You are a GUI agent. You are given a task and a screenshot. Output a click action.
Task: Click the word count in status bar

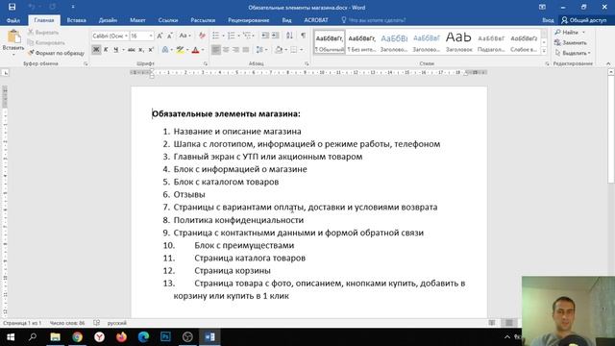(67, 323)
